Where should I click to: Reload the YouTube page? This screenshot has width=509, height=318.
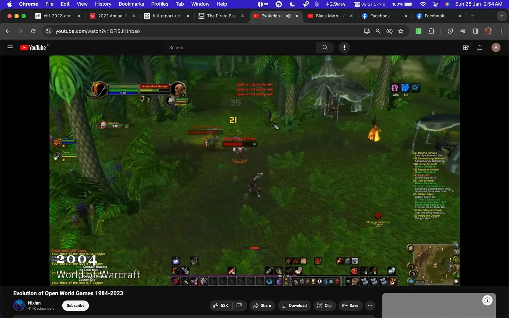pyautogui.click(x=33, y=31)
